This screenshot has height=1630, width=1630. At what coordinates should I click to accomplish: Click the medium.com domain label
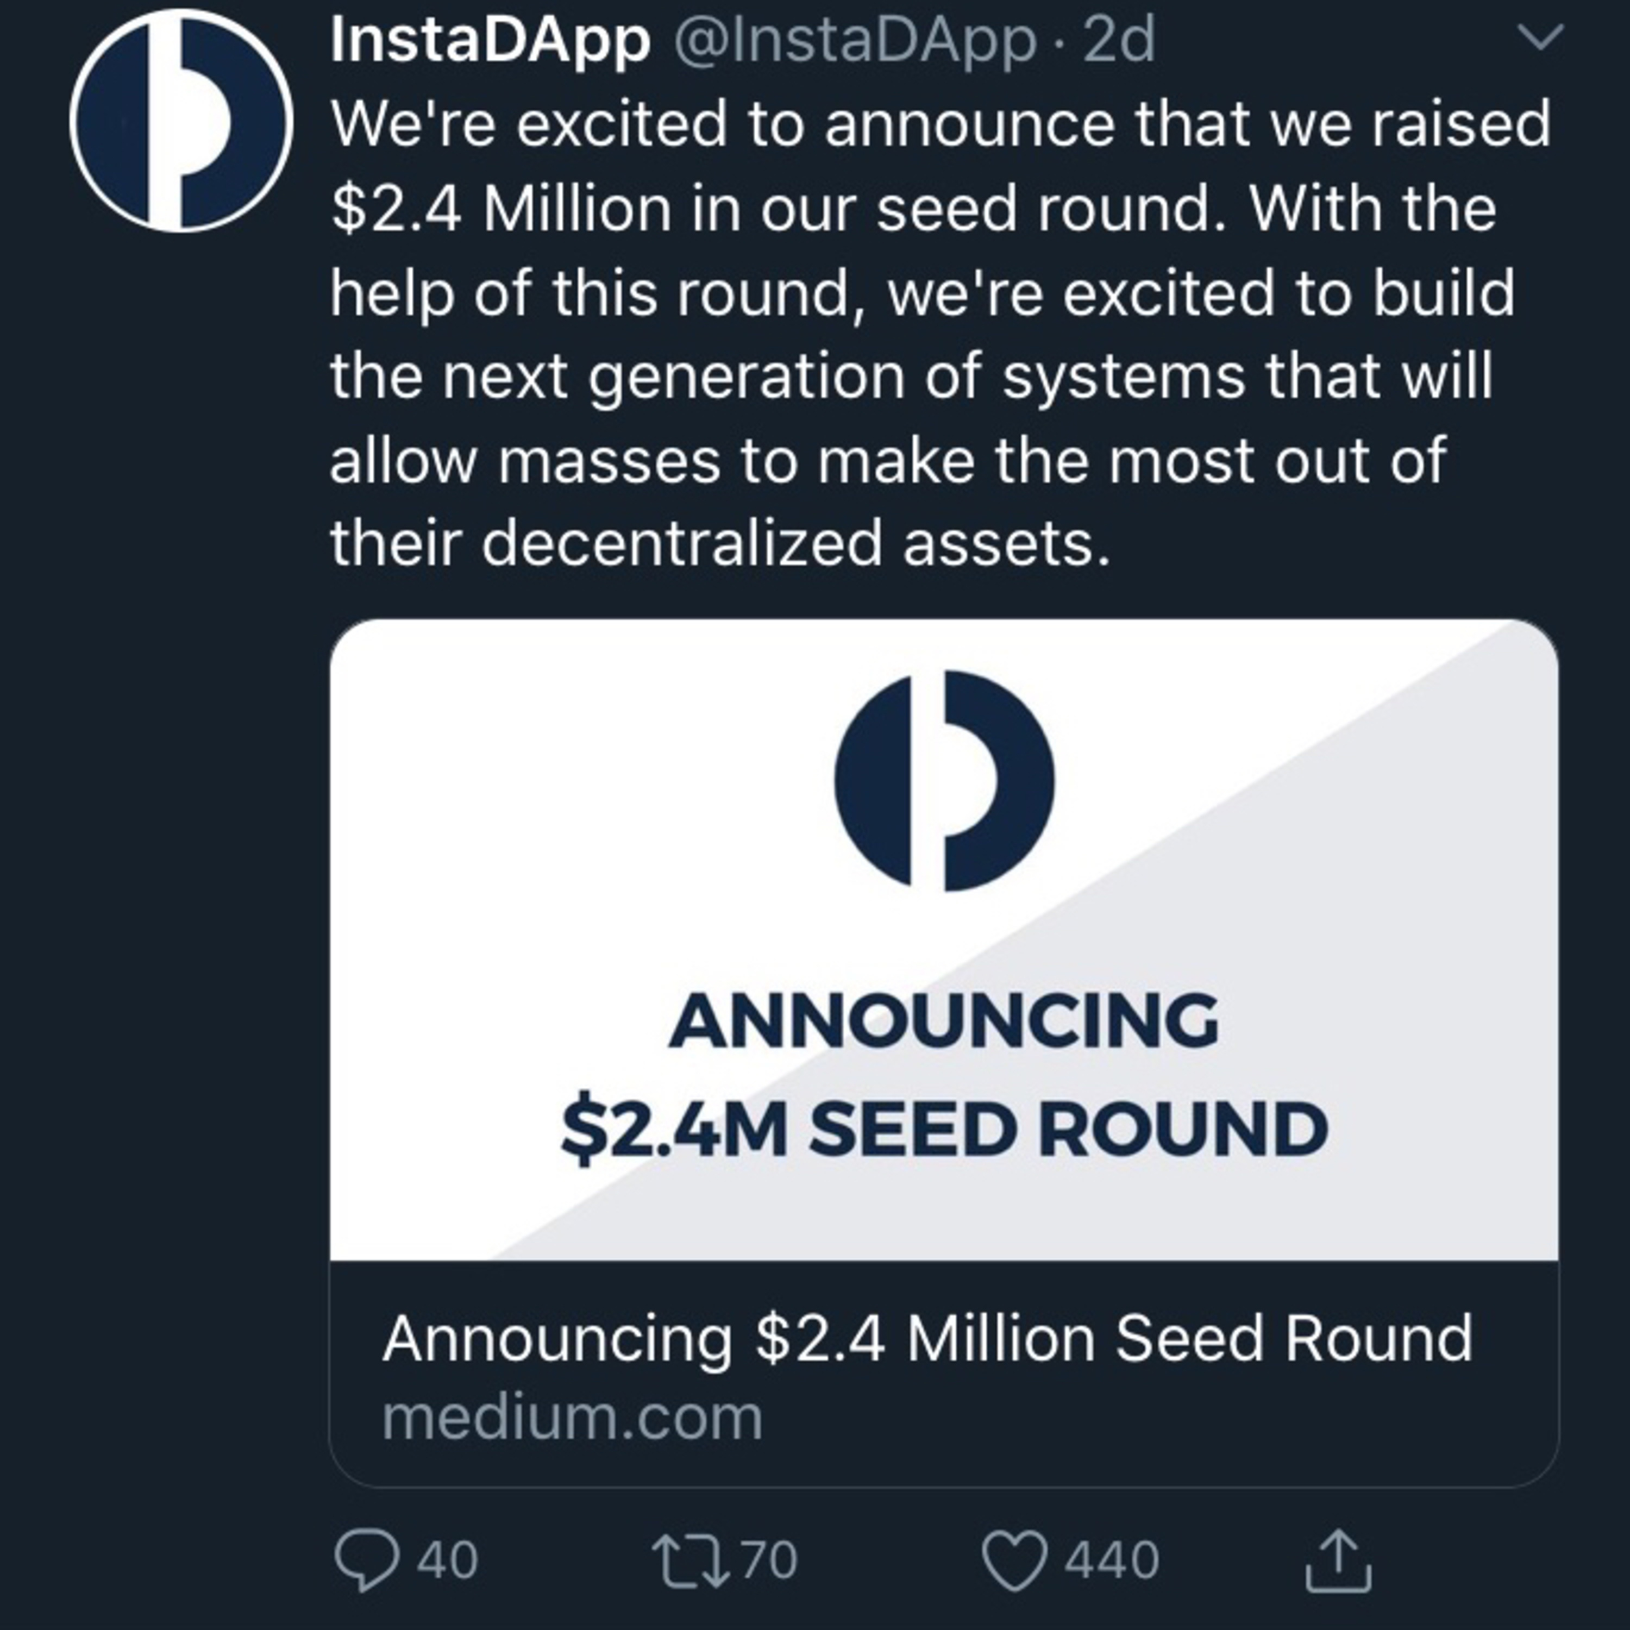point(573,1419)
